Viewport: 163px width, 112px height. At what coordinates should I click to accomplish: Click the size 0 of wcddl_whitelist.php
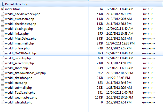coord(102,102)
